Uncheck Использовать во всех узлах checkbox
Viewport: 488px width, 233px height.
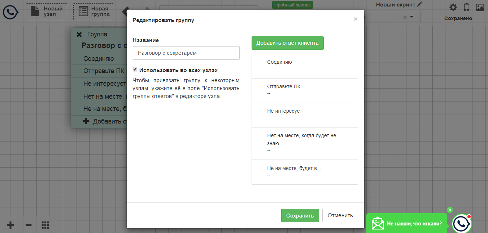(x=135, y=70)
